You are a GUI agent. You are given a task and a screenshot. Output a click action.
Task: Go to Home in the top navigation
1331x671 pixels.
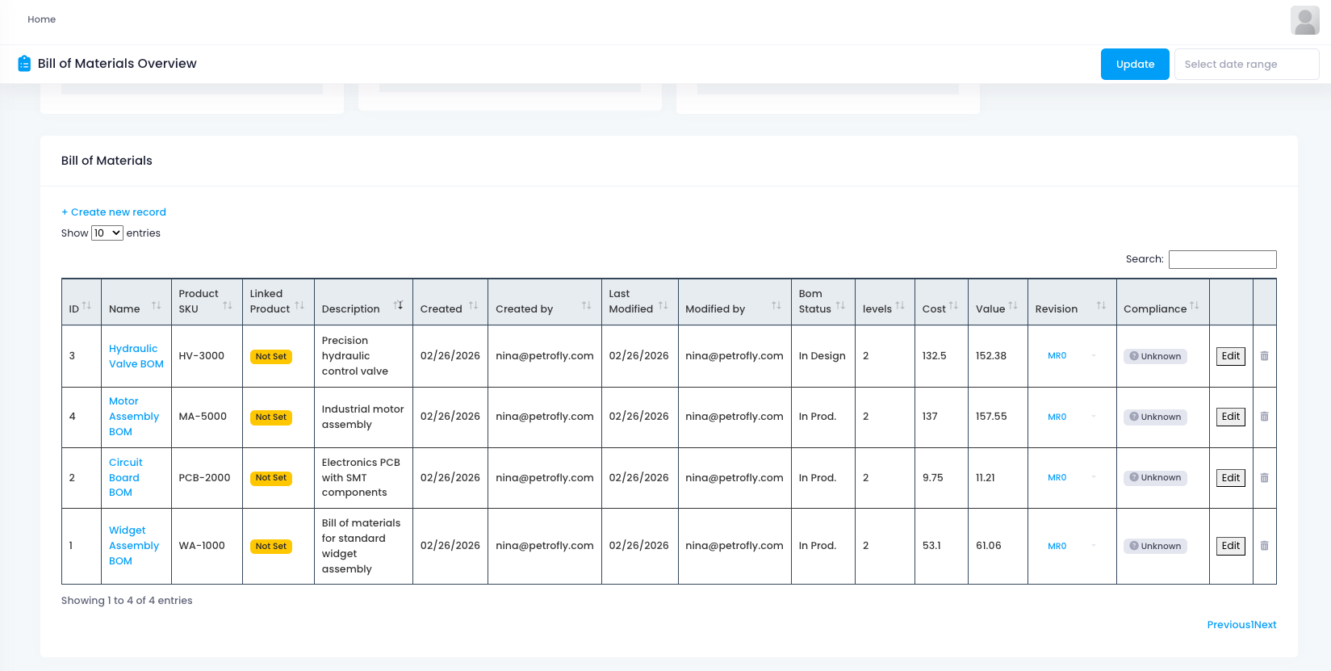[41, 19]
